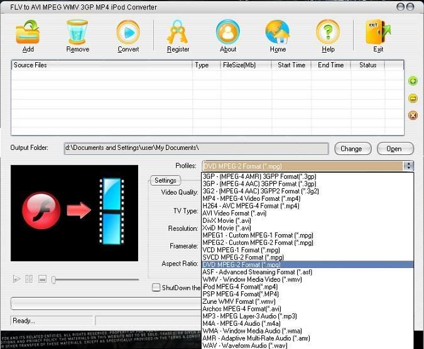Choose iPod MPEG-4 Format profile
This screenshot has height=349, width=424.
point(307,287)
